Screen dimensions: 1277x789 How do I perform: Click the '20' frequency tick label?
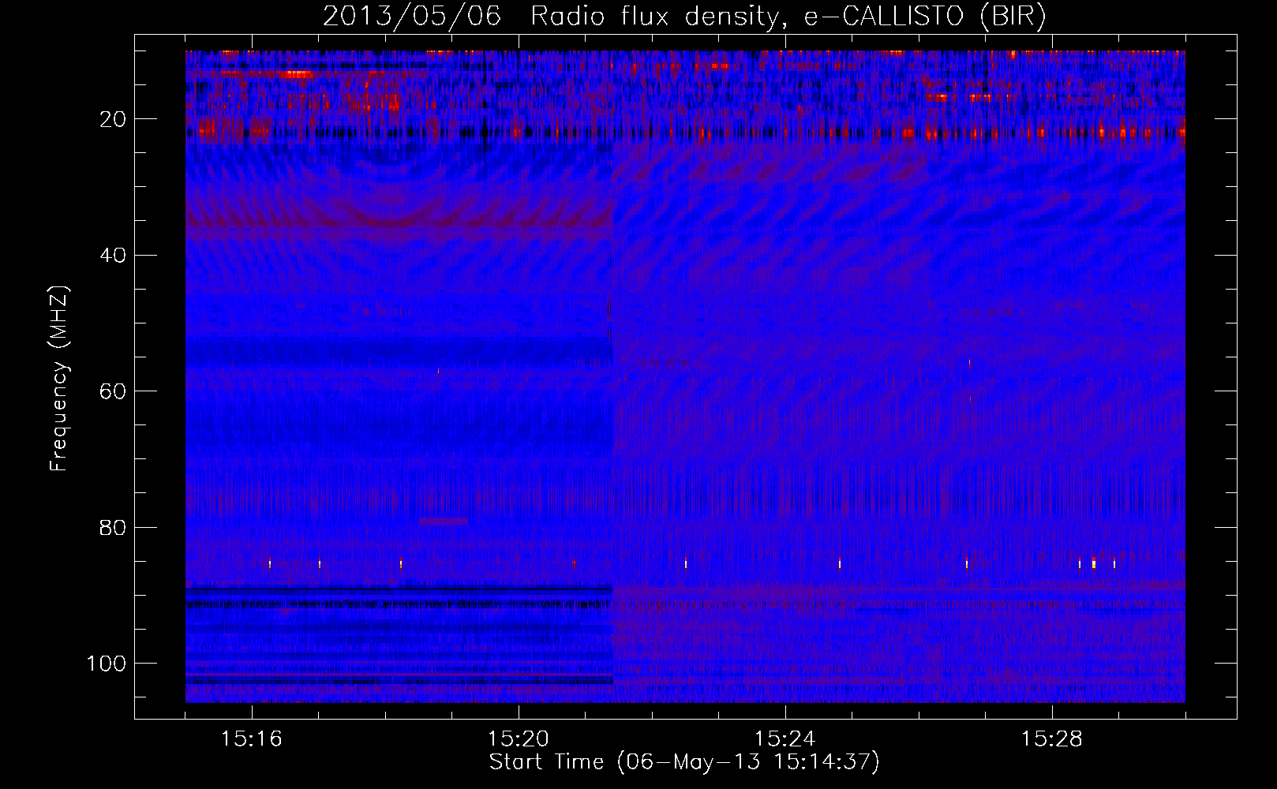(x=114, y=119)
